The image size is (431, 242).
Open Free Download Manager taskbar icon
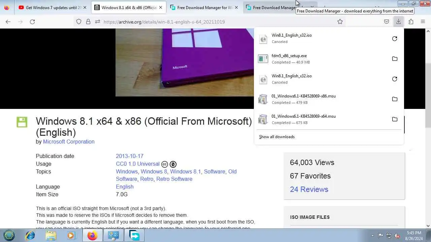(x=134, y=236)
